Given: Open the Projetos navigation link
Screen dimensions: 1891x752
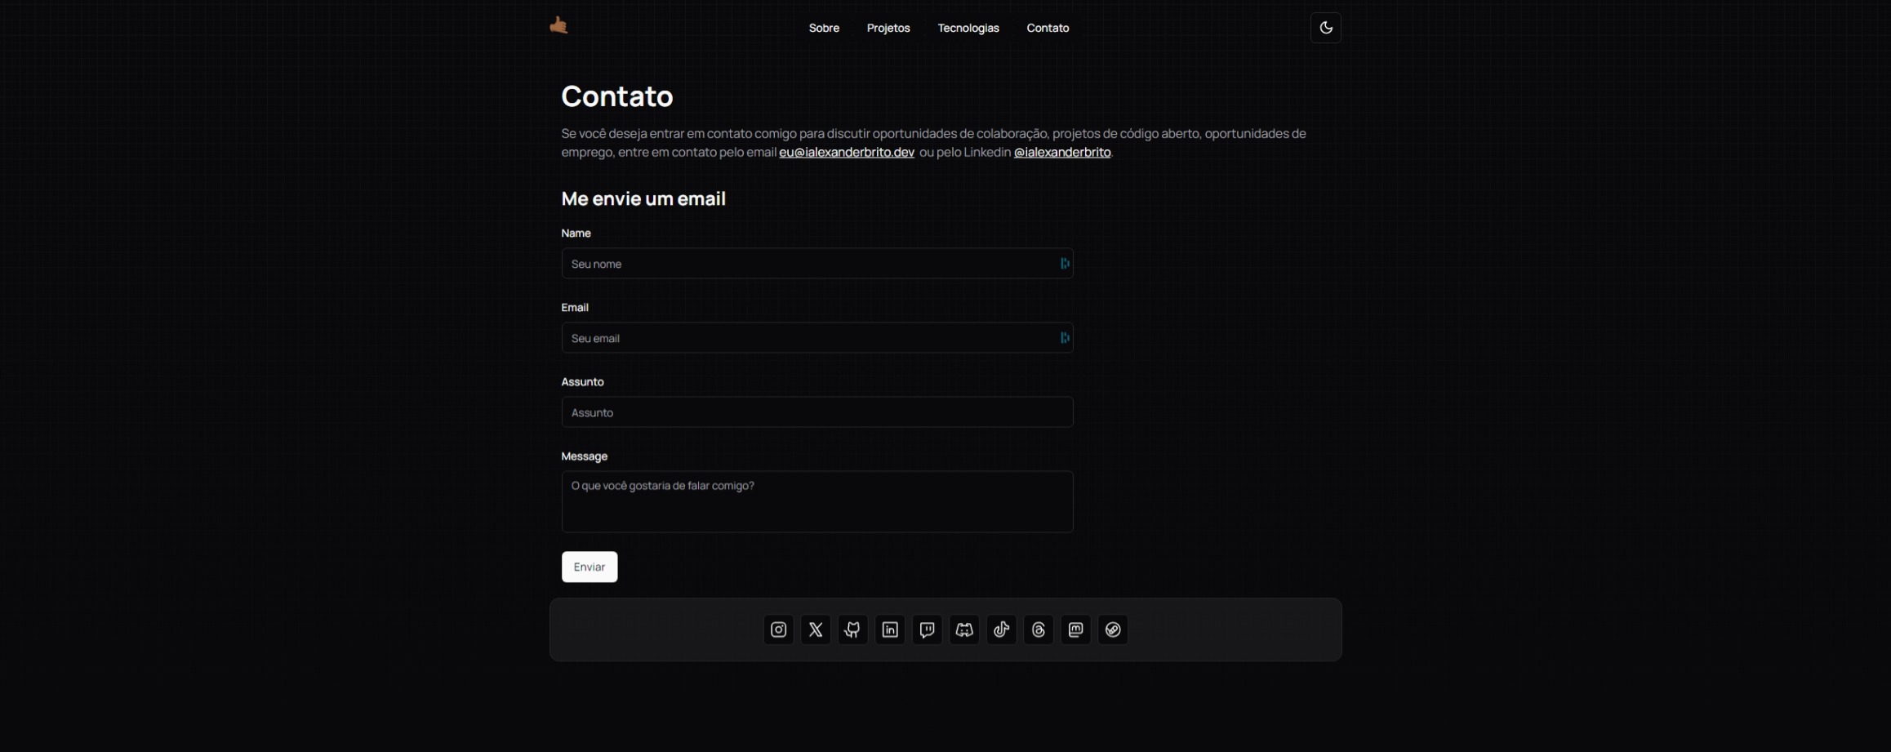Looking at the screenshot, I should coord(888,28).
